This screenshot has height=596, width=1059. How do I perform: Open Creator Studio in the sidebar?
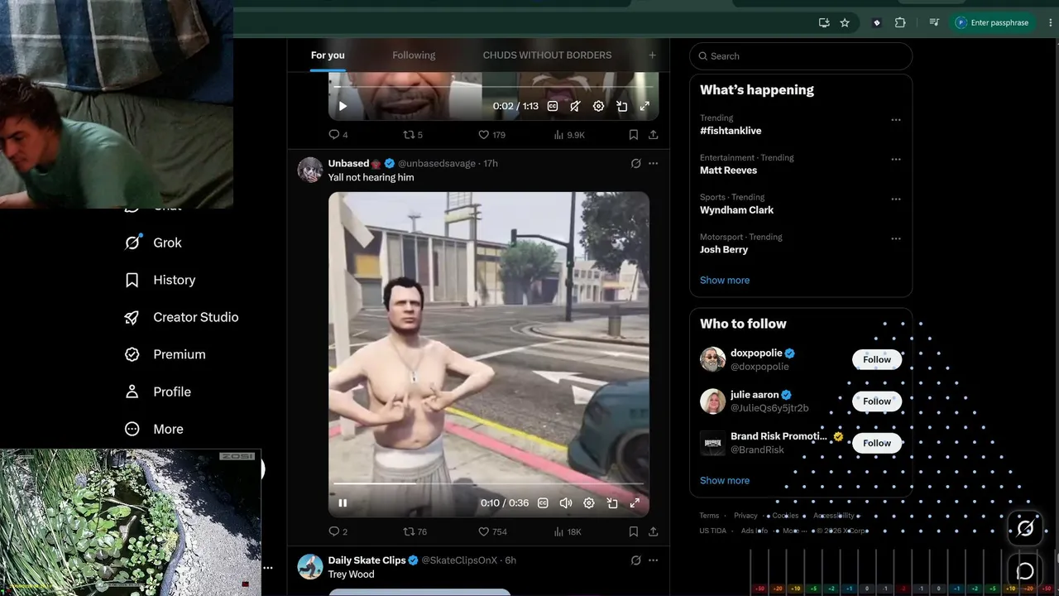coord(181,317)
